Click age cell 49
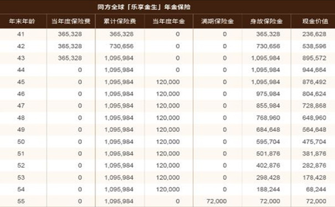 [x=20, y=130]
